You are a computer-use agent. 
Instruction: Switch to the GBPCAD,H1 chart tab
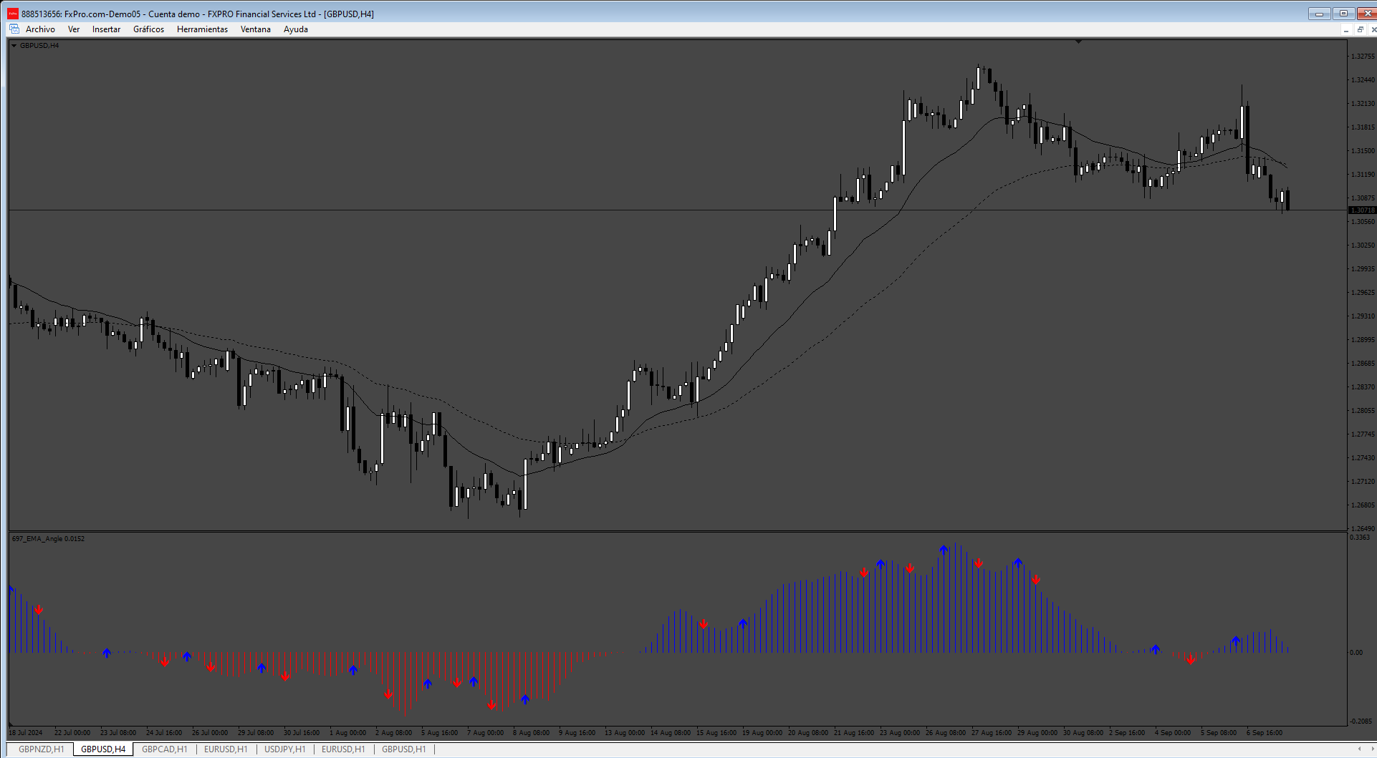click(165, 749)
